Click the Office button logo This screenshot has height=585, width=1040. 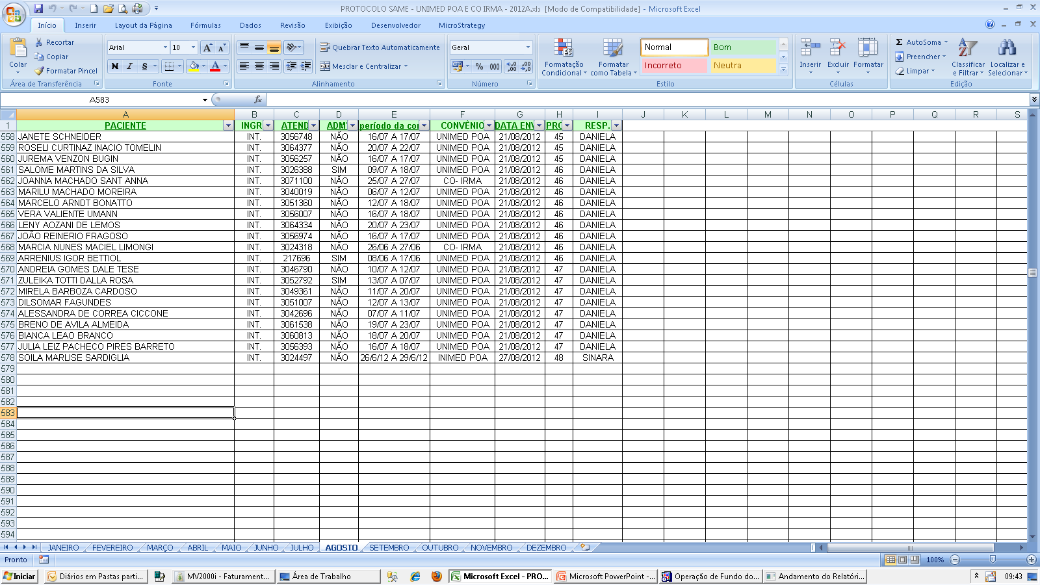tap(14, 14)
